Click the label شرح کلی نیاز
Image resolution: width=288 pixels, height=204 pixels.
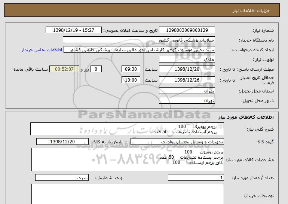point(260,129)
